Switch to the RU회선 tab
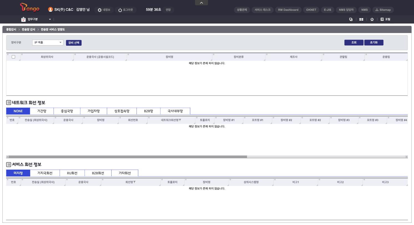This screenshot has width=414, height=225. pyautogui.click(x=72, y=173)
